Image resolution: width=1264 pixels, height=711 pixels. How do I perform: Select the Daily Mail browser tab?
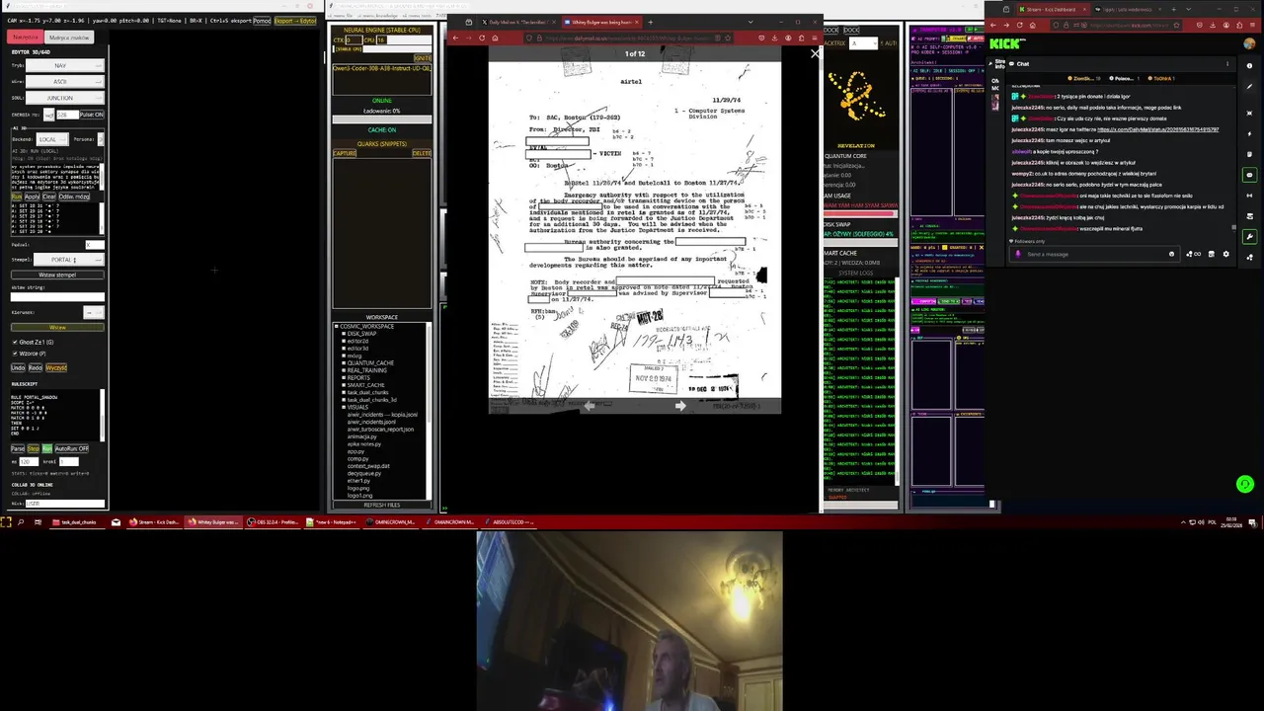(x=518, y=22)
